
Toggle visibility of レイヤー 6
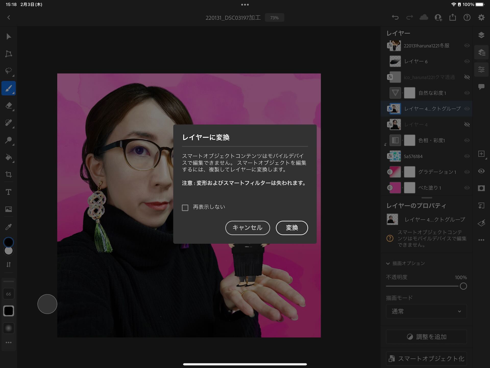coord(467,61)
